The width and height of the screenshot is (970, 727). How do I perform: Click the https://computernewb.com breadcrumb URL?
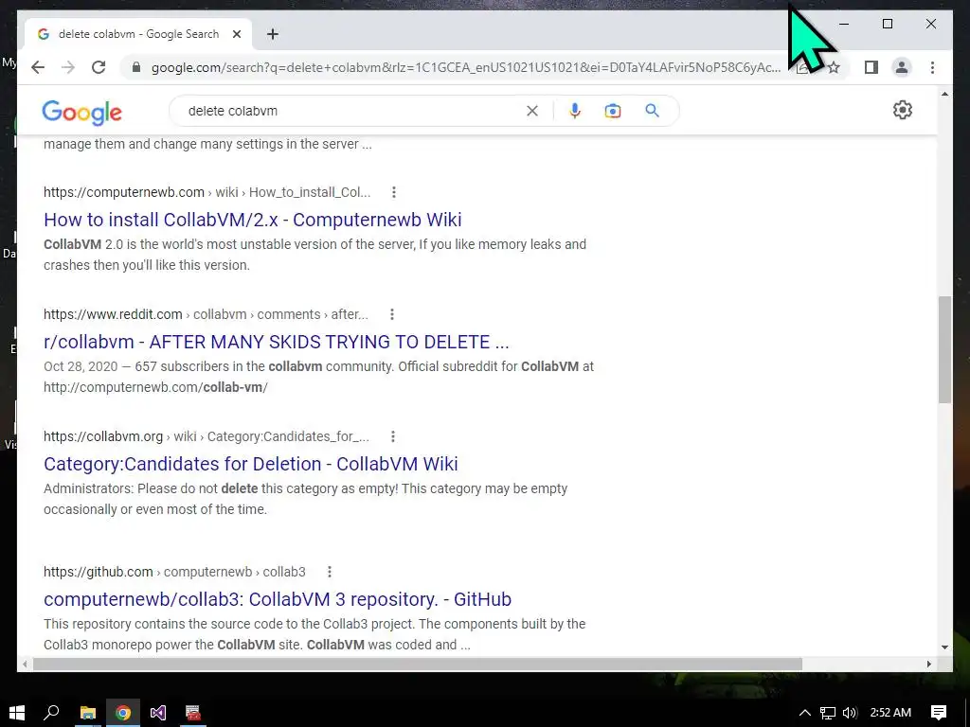[124, 192]
